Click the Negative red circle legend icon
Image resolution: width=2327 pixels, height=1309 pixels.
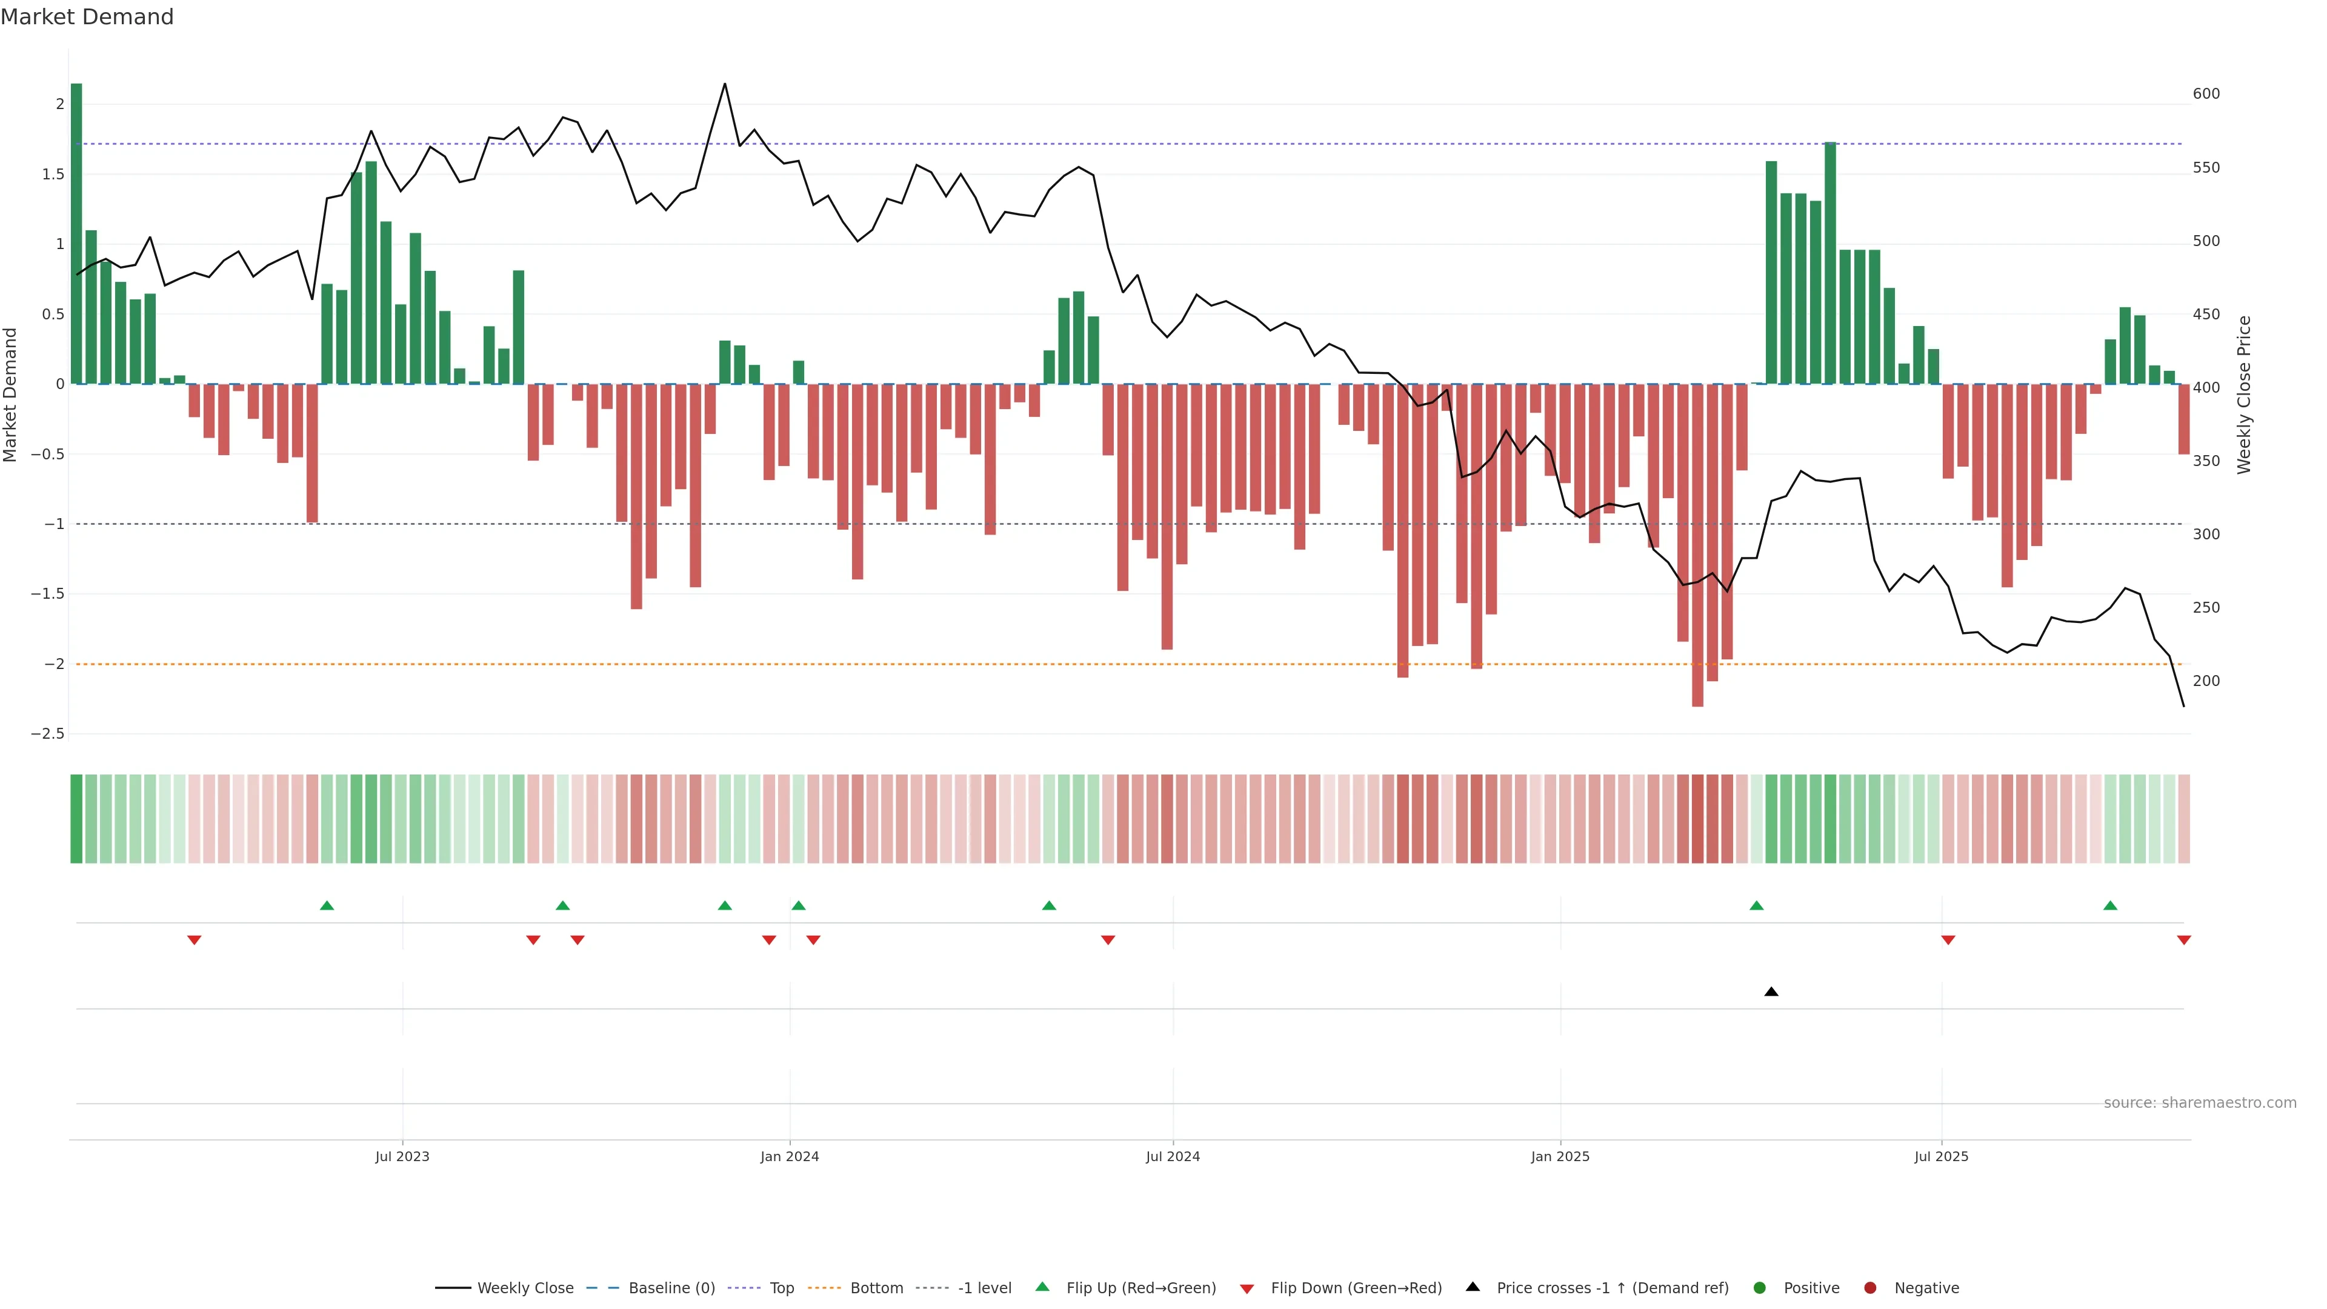click(1870, 1288)
